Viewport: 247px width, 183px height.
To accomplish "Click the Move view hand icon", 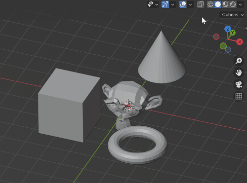I will 239,73.
